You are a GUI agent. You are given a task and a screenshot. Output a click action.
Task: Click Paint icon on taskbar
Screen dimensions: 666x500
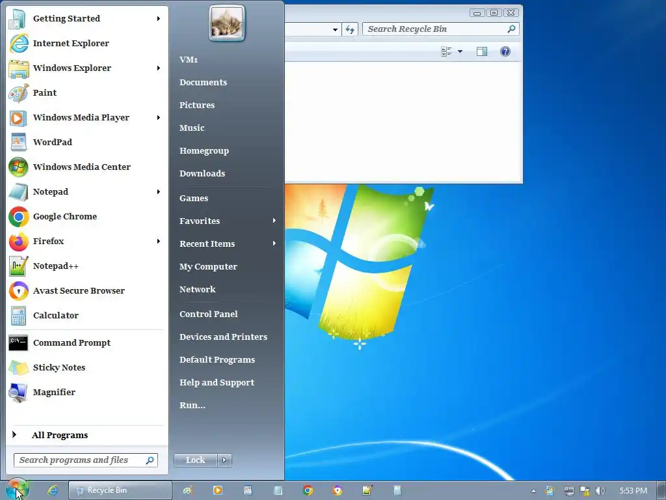coord(188,490)
